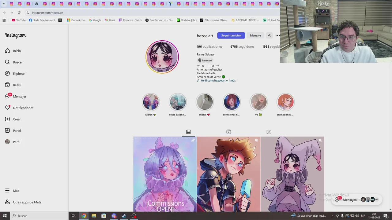Viewport: 392px width, 220px height.
Task: Click the Seguir también button
Action: coord(231,35)
